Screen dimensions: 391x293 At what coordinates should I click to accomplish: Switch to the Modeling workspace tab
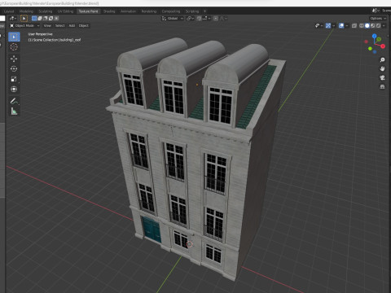[26, 11]
